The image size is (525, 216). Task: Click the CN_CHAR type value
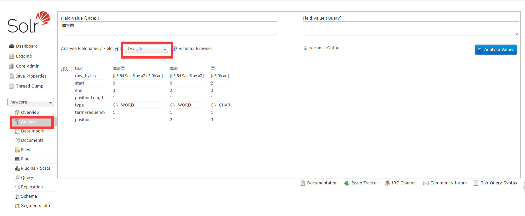tap(220, 105)
